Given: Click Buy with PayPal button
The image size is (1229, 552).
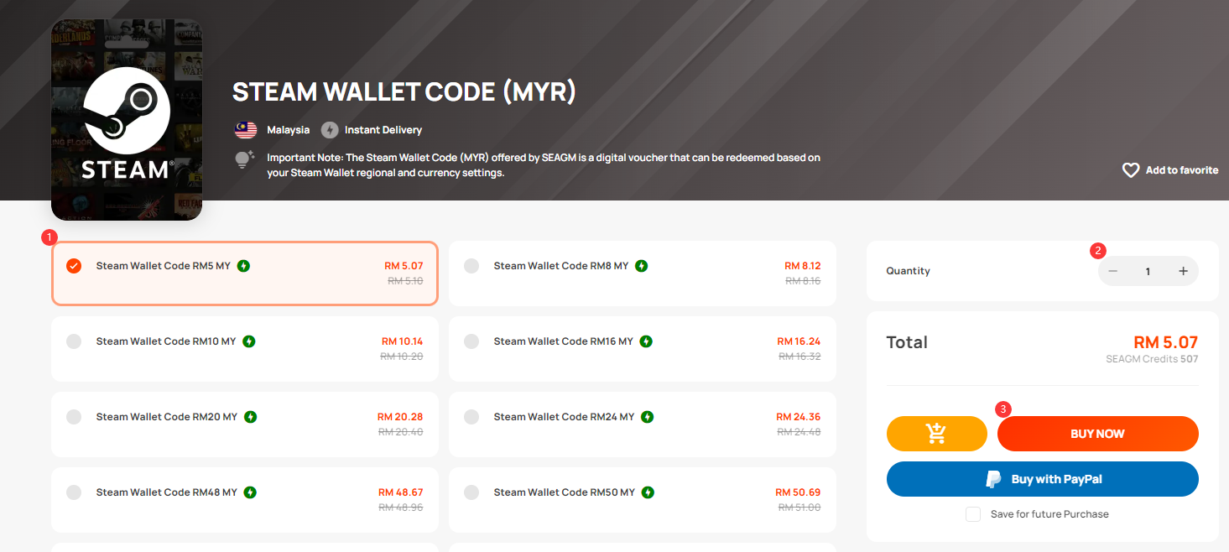Looking at the screenshot, I should click(x=1042, y=479).
